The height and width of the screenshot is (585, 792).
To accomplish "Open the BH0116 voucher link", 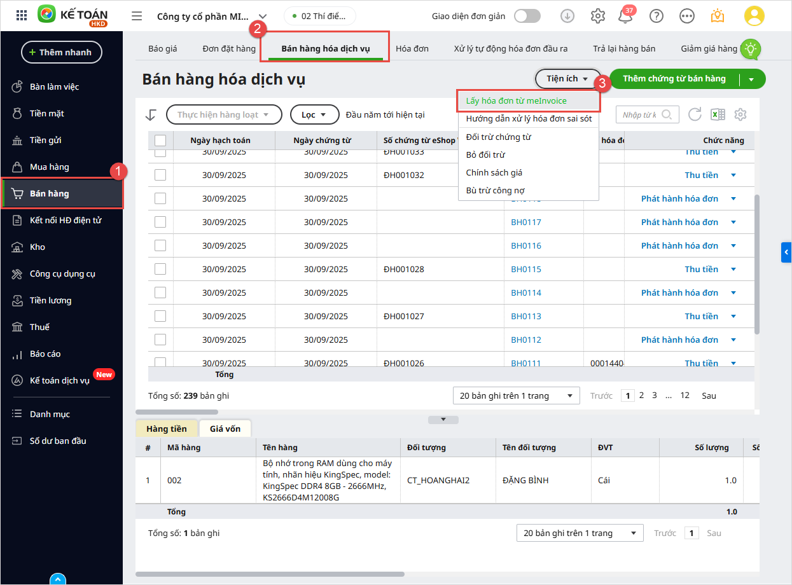I will click(525, 245).
